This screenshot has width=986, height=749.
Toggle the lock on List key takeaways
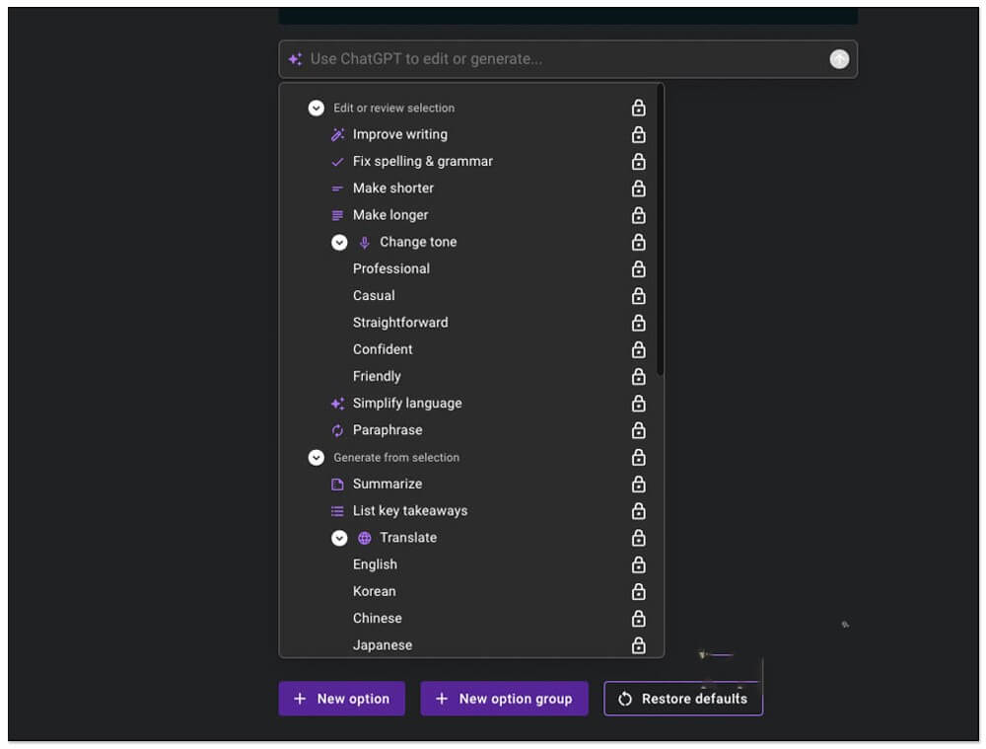[x=638, y=511]
